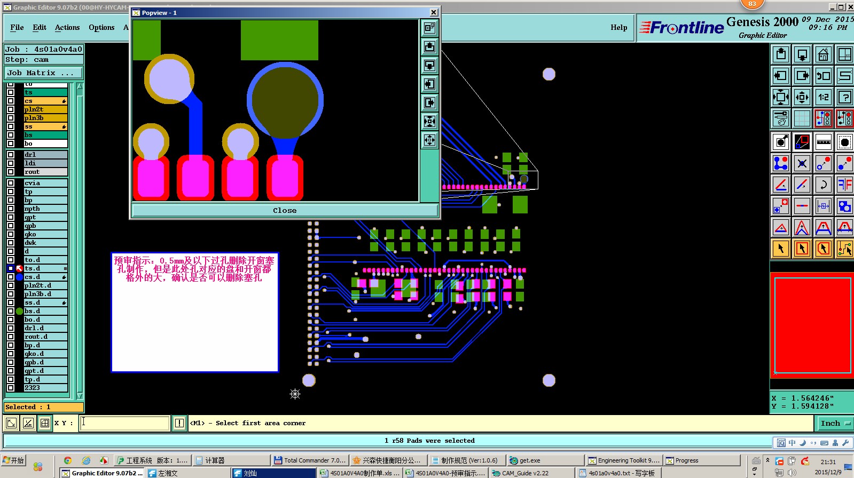Click the pan up view icon
The image size is (854, 478).
[781, 54]
